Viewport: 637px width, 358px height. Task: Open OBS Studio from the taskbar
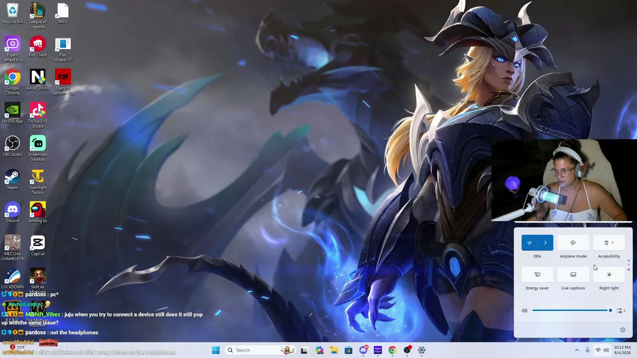tap(407, 350)
